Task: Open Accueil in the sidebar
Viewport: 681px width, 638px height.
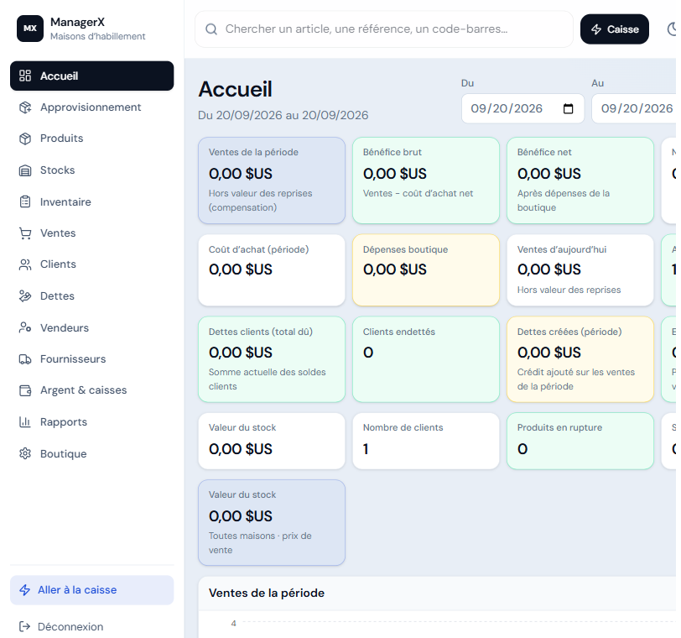Action: pos(92,76)
